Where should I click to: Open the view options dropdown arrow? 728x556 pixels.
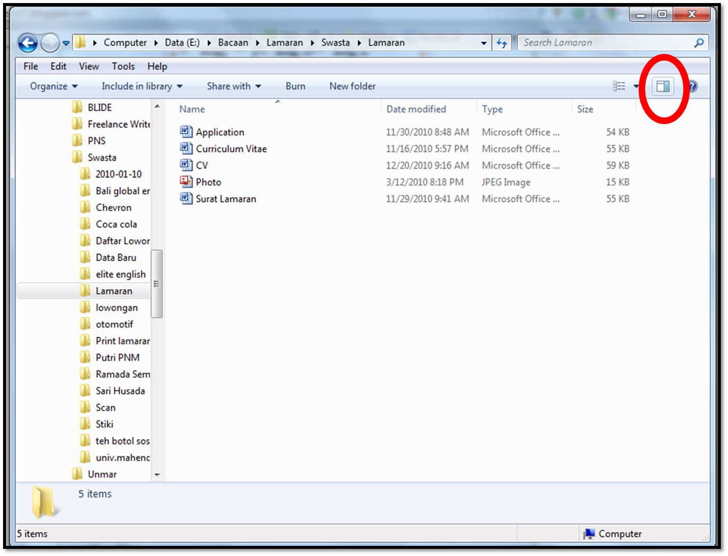pos(635,86)
